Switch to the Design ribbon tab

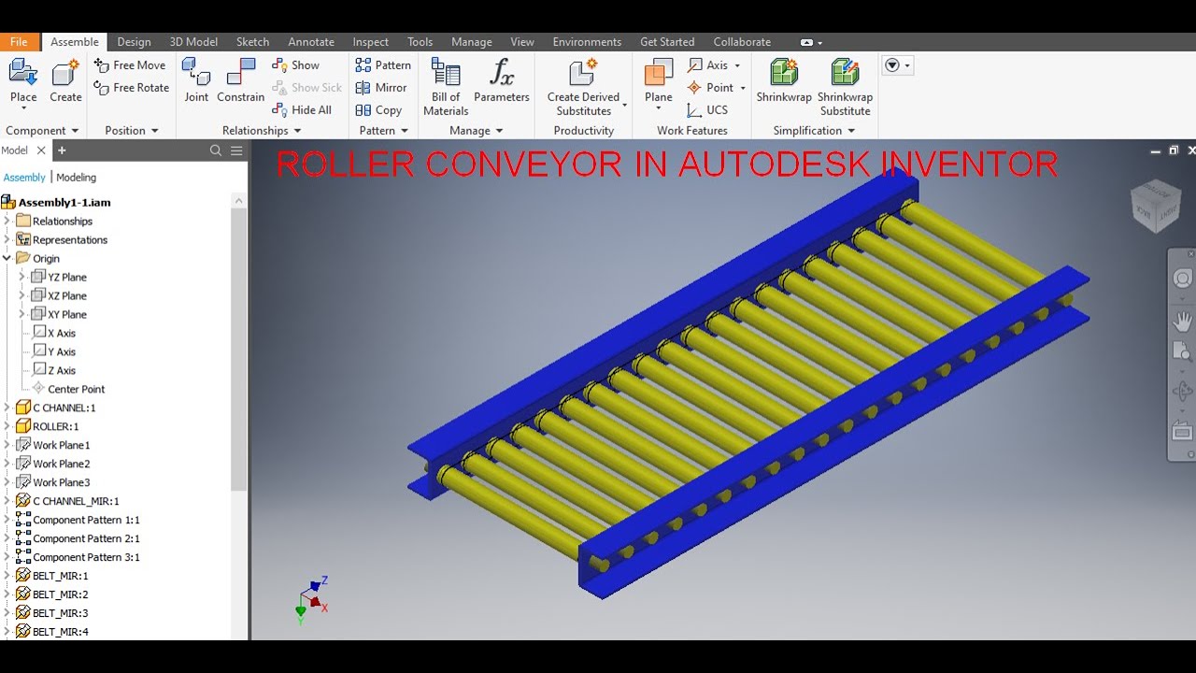tap(134, 42)
